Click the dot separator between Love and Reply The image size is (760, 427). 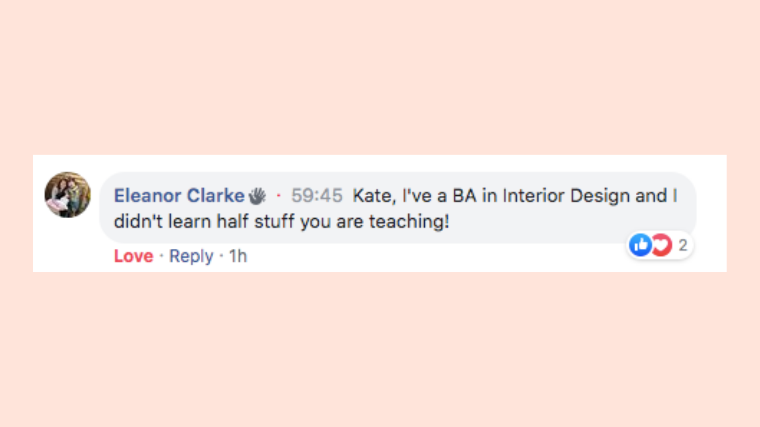[x=161, y=256]
